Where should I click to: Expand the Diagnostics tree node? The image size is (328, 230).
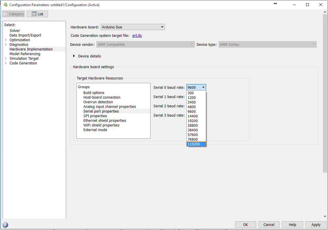pos(6,44)
